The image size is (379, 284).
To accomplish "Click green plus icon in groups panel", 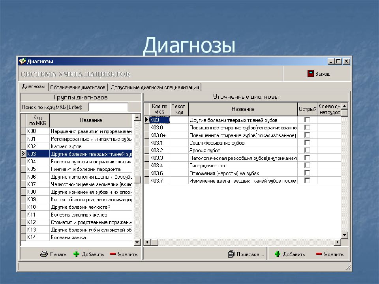I will point(76,254).
